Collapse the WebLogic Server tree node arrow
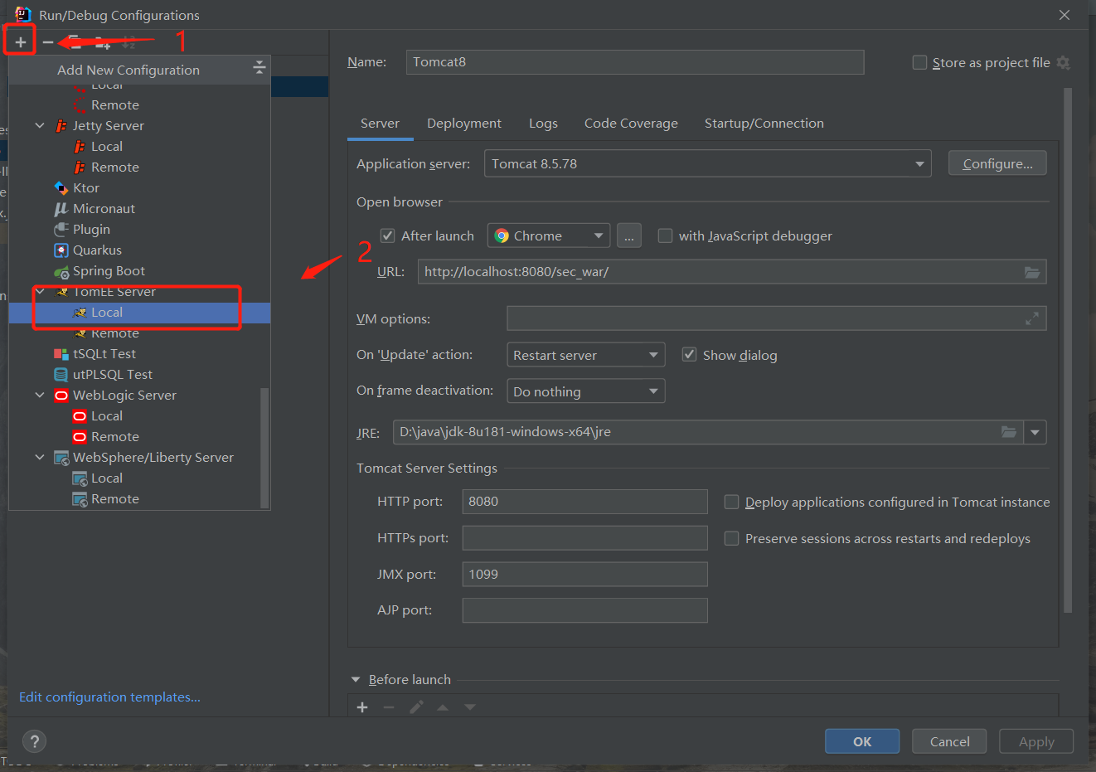1096x772 pixels. click(40, 396)
